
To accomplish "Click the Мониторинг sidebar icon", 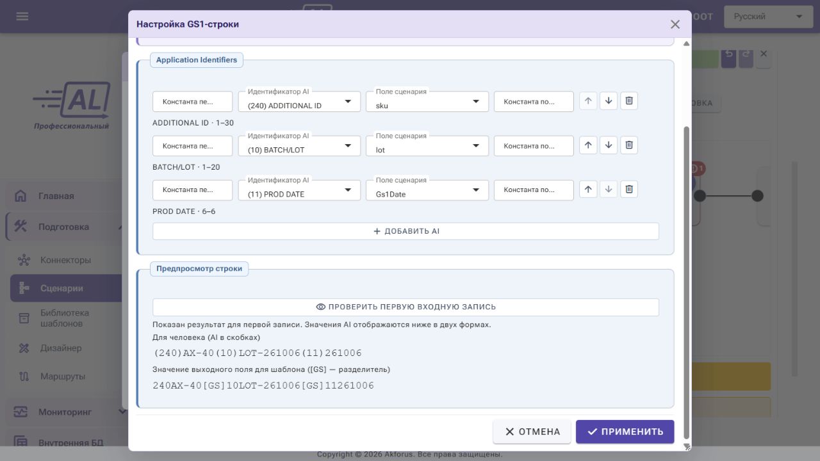I will (x=21, y=412).
